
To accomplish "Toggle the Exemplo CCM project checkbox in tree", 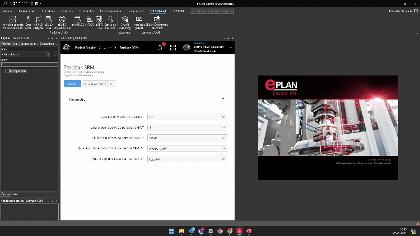I will point(7,71).
